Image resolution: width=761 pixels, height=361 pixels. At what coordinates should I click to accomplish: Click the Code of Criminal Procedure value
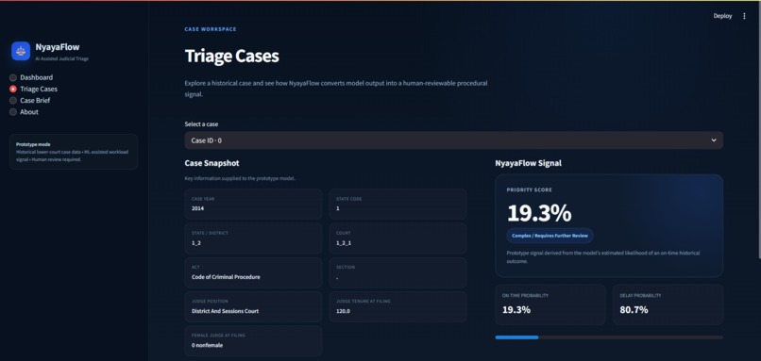click(226, 277)
